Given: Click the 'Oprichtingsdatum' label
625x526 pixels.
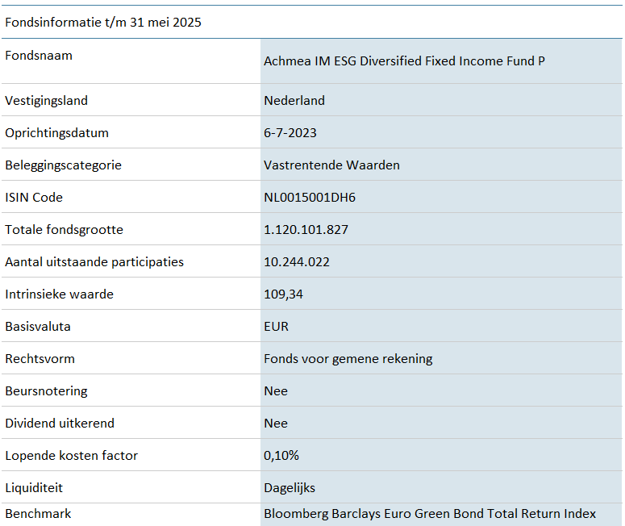Looking at the screenshot, I should (56, 133).
